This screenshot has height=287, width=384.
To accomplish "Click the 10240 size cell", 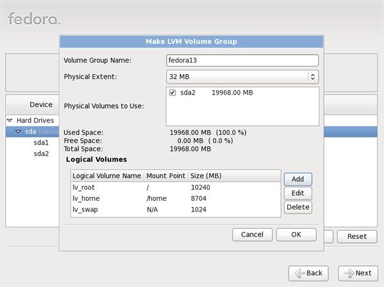I will coord(200,187).
